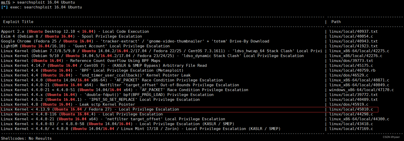Click path linux/local/40943.txt
Image resolution: width=404 pixels, height=141 pixels.
[353, 41]
